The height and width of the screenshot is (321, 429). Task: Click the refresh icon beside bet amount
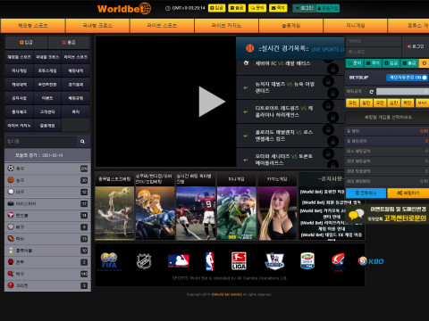[x=371, y=92]
